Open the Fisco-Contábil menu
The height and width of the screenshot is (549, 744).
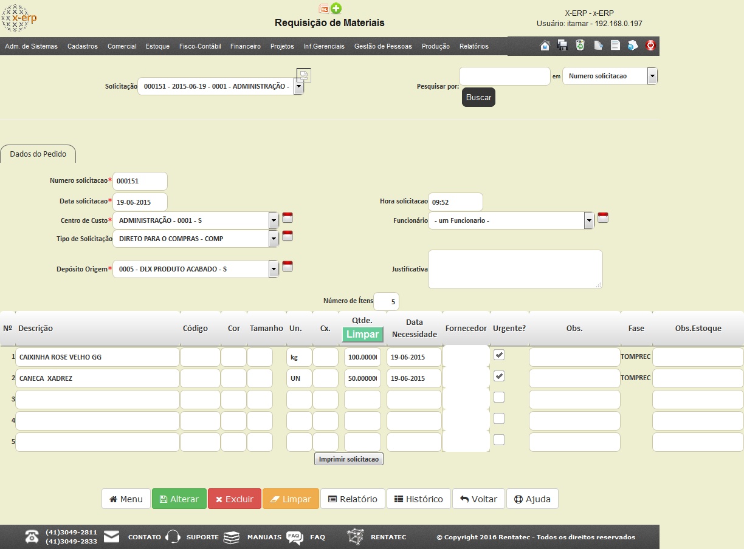(x=200, y=46)
